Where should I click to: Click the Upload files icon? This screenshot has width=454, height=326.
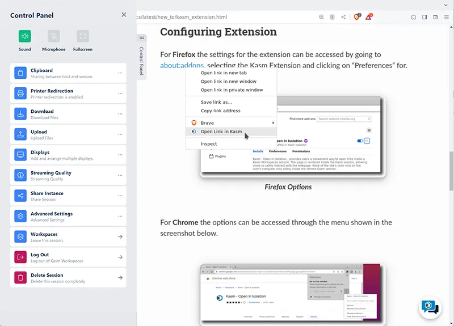[x=20, y=134]
